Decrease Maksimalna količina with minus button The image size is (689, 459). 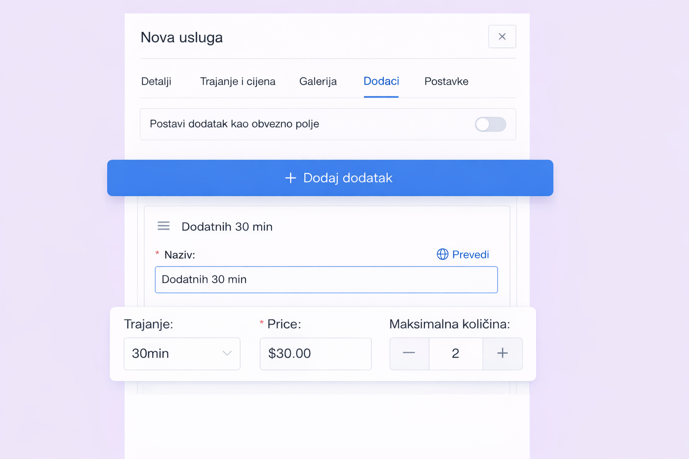(x=409, y=354)
